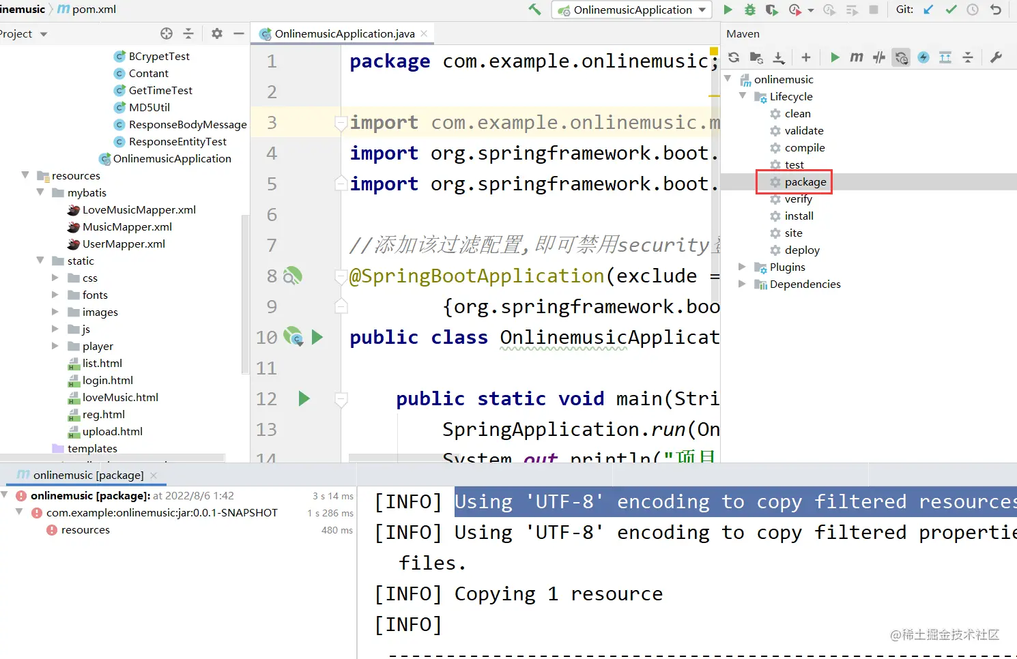Select the clean lifecycle goal
Screen dimensions: 1017x659
(797, 113)
